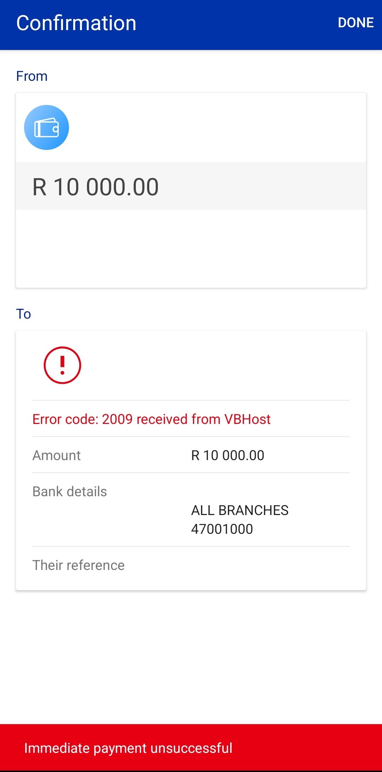Image resolution: width=382 pixels, height=772 pixels.
Task: Click the From section label
Action: (x=32, y=76)
